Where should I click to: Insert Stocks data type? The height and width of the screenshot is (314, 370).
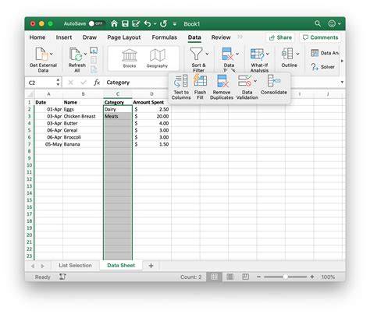click(130, 58)
